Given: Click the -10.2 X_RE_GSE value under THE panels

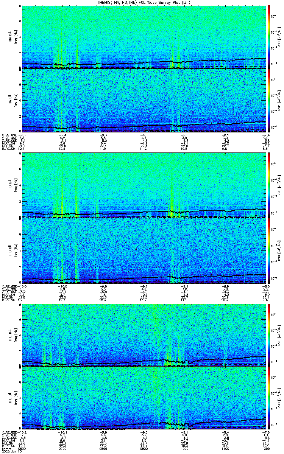Looking at the screenshot, I should point(22,433).
